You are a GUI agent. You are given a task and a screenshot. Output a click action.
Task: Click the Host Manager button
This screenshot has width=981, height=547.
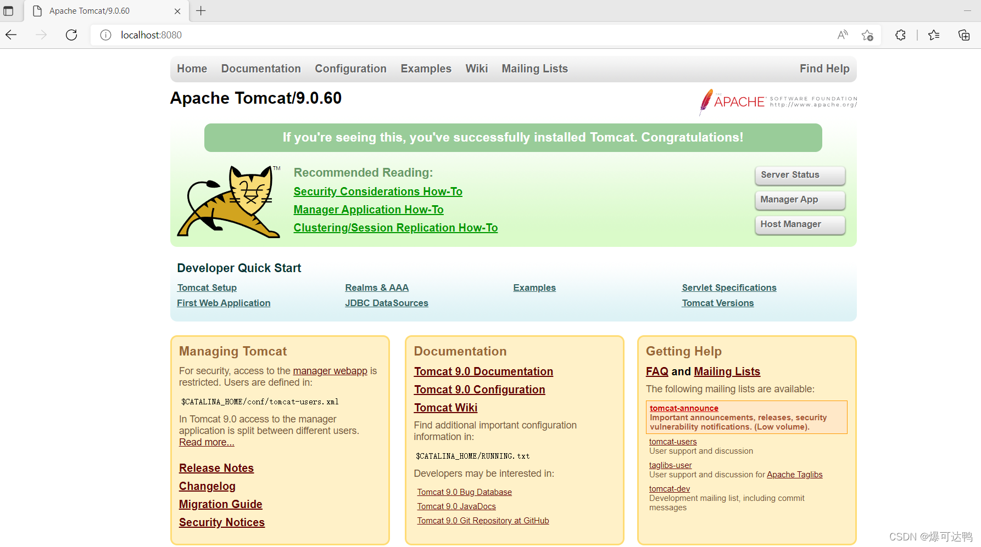800,224
